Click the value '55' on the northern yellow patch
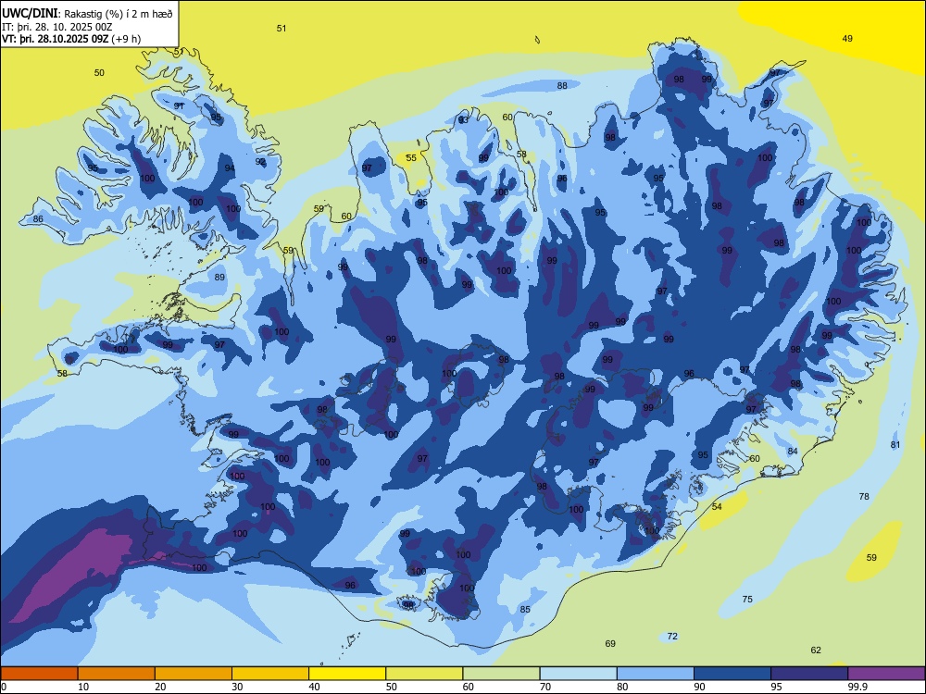The image size is (926, 694). pos(411,157)
